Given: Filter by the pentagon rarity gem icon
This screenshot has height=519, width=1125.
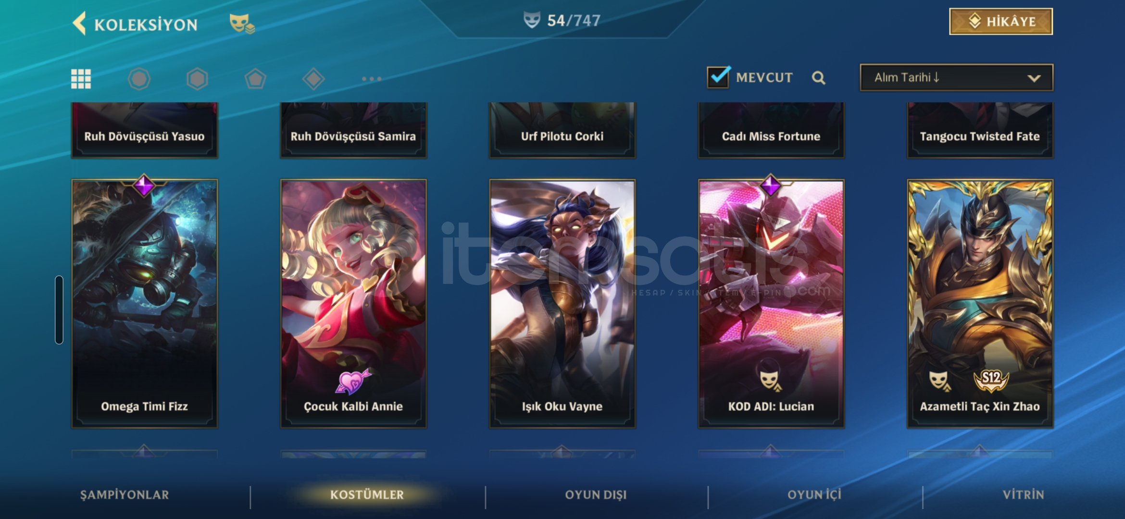Looking at the screenshot, I should (x=255, y=79).
